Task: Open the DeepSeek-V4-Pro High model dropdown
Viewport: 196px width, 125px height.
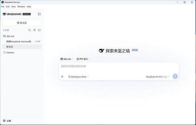Action: (158, 77)
